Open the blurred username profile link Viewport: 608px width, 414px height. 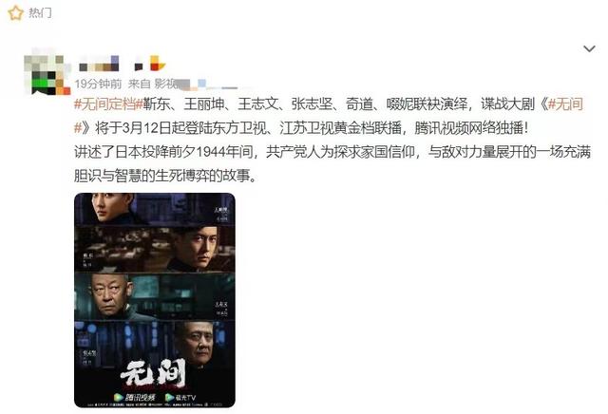coord(99,64)
